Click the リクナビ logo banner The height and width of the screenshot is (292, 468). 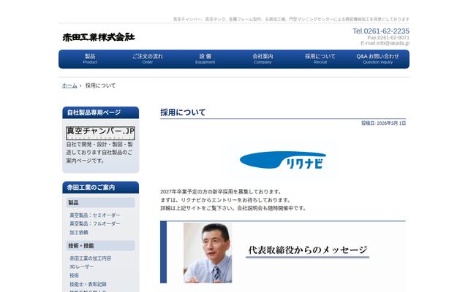pos(283,161)
